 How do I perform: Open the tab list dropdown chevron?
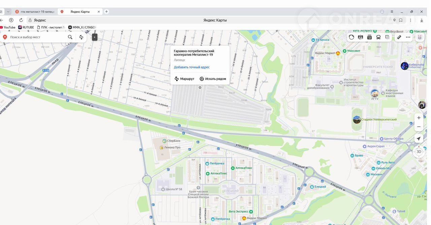pyautogui.click(x=8, y=11)
